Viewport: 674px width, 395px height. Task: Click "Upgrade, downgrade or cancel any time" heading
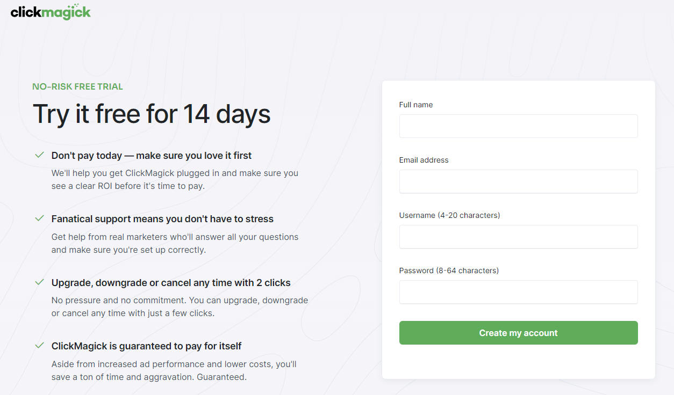point(171,283)
